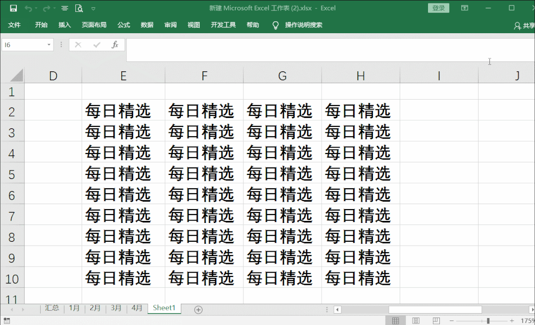Switch to the 数据 ribbon tab
This screenshot has width=535, height=325.
tap(147, 25)
